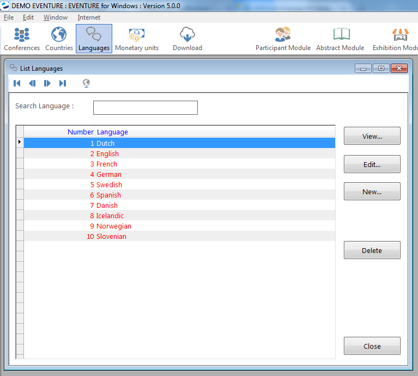Select the French row
Screen dimensions: 418x376
(179, 164)
